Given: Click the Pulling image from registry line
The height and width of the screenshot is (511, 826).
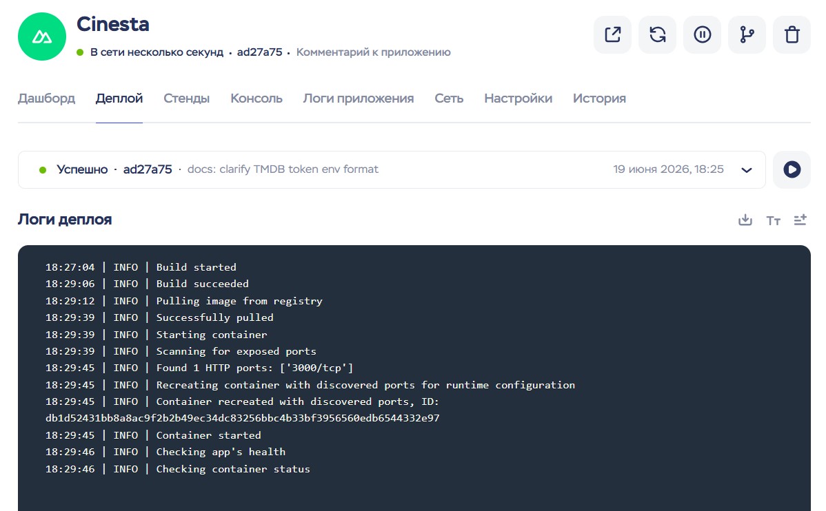Looking at the screenshot, I should click(x=184, y=301).
